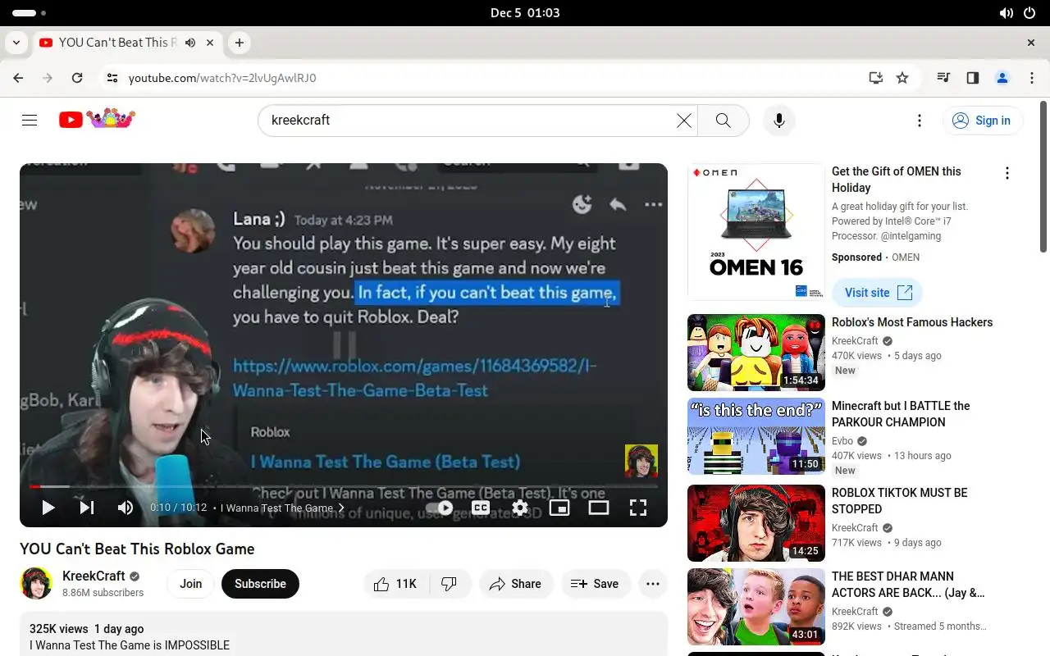Mute tab audio from tab speaker icon
This screenshot has height=656, width=1050.
click(190, 43)
